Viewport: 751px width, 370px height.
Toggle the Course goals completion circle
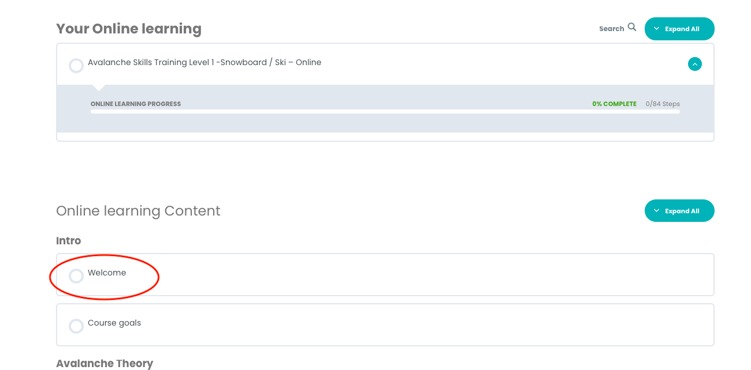pos(76,326)
